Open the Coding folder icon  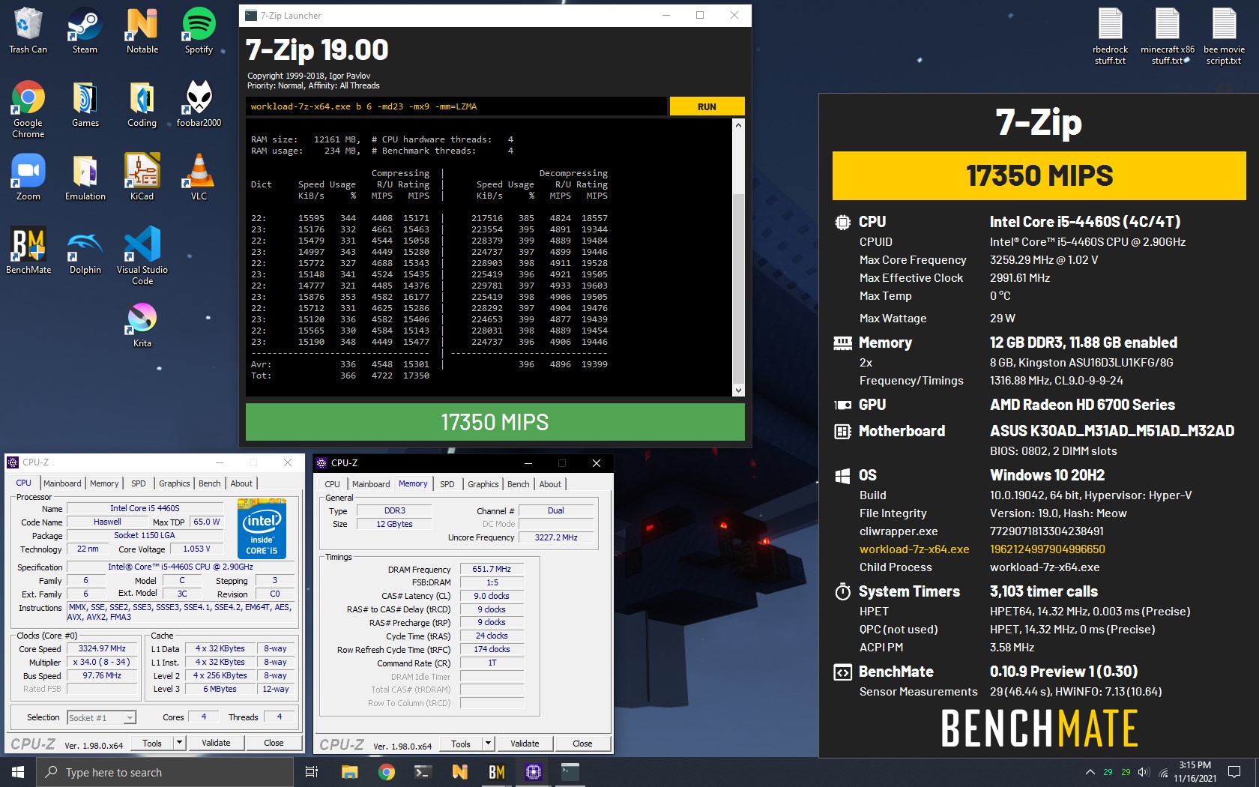pyautogui.click(x=142, y=103)
